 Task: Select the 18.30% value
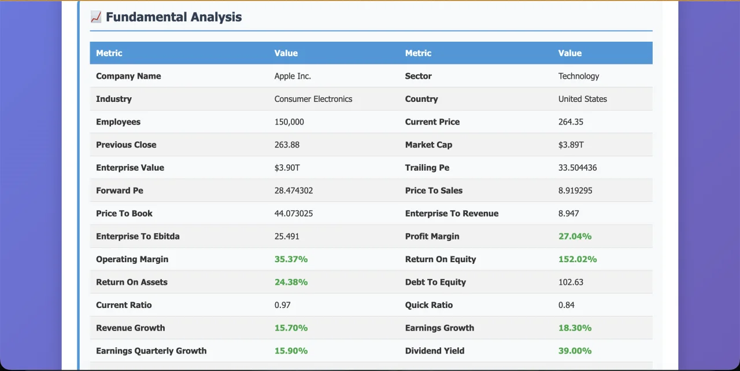coord(575,328)
